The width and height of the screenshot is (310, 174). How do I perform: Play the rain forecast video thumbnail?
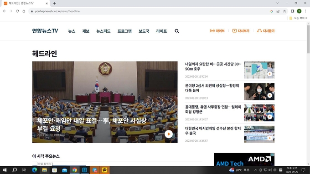click(x=259, y=70)
